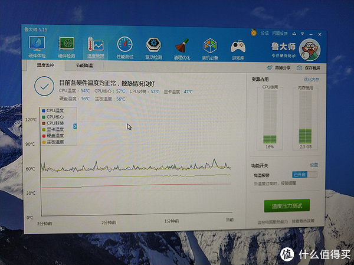Click CPU温度 54℃ reading
Image resolution: width=354 pixels, height=265 pixels.
[74, 91]
